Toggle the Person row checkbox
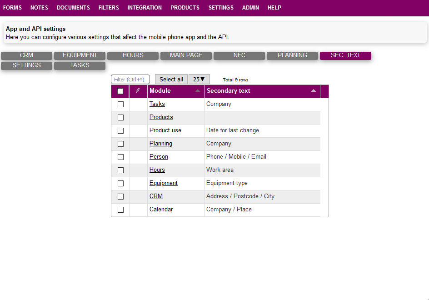This screenshot has width=429, height=300. click(x=120, y=157)
